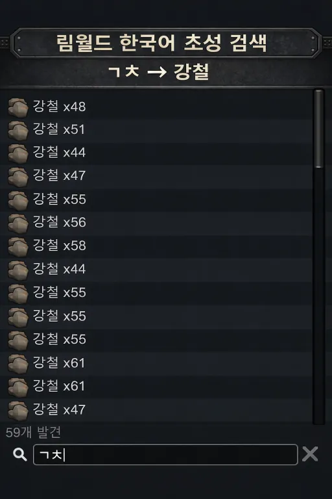Screen dimensions: 332x499
Task: Choose the 강철 x56 entry
Action: [156, 222]
